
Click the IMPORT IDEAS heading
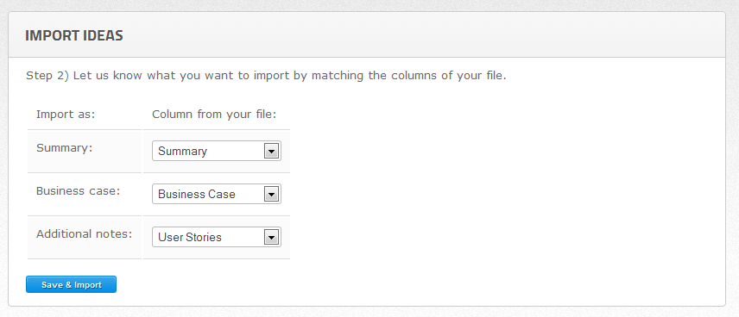tap(74, 35)
